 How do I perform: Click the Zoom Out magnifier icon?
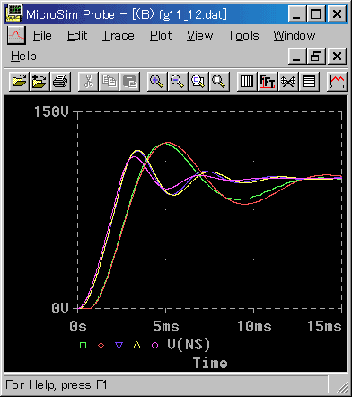pos(178,81)
